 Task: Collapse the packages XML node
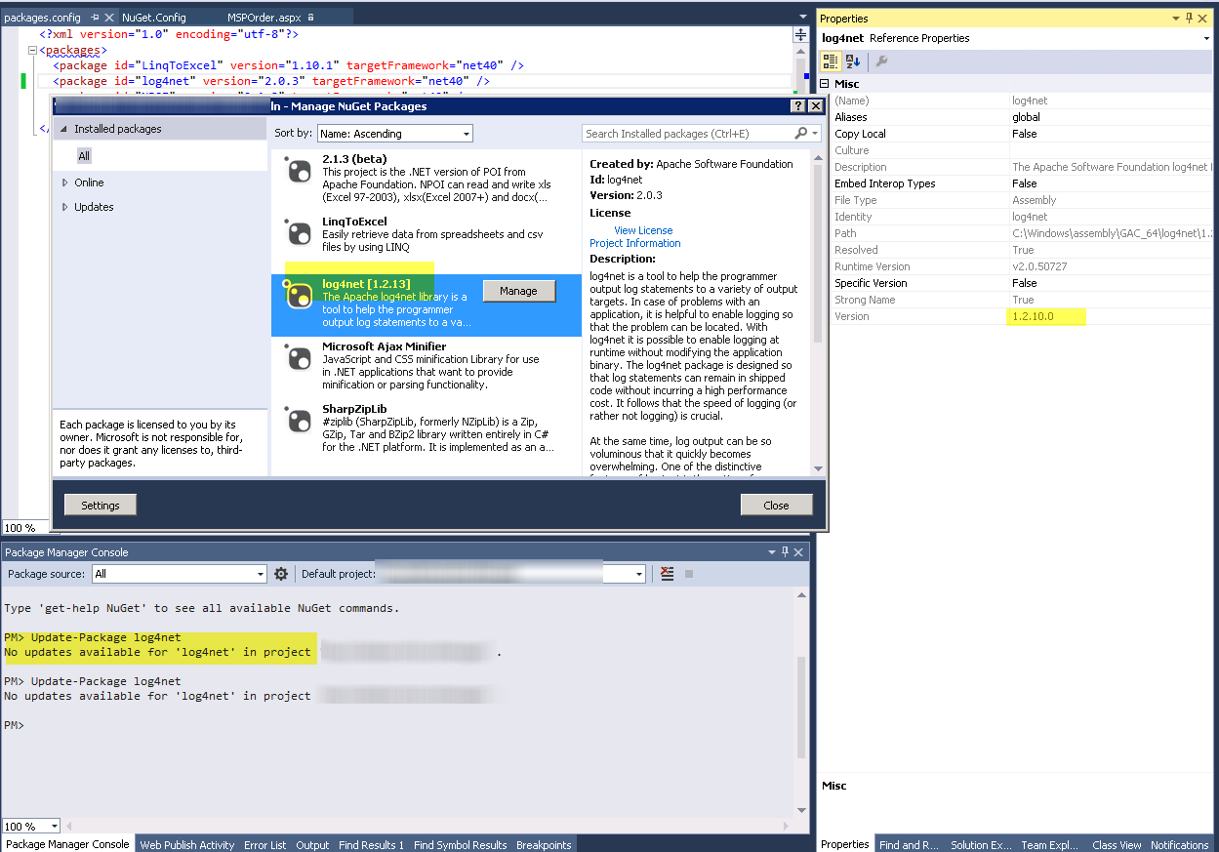(x=32, y=50)
